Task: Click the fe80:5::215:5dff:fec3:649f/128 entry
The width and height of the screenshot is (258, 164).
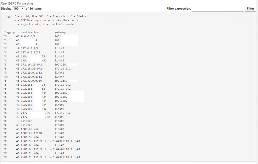Action: tap(45, 141)
